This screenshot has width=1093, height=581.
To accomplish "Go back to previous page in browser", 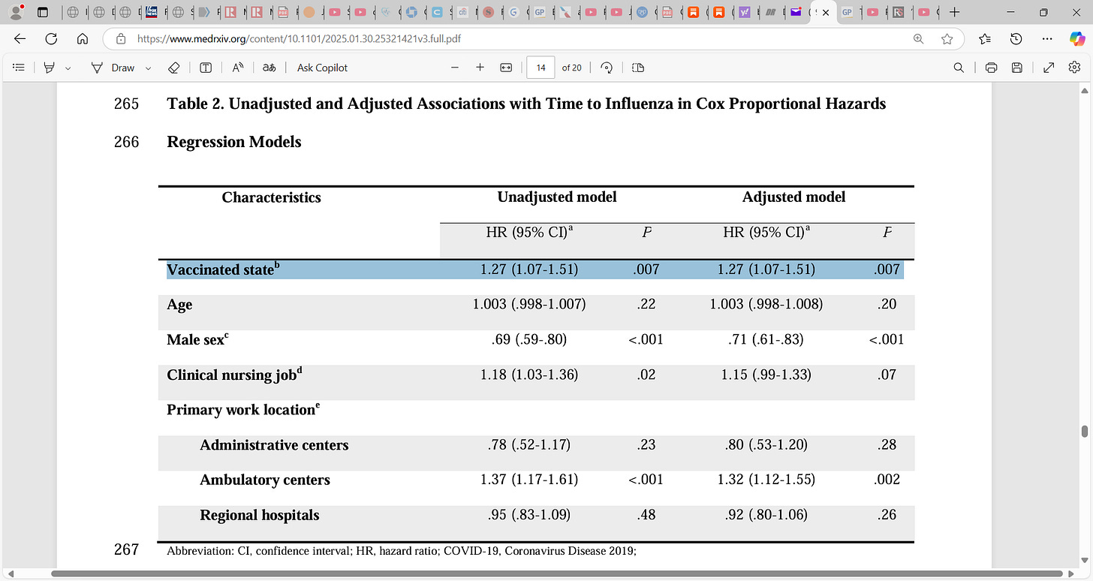I will click(x=20, y=39).
